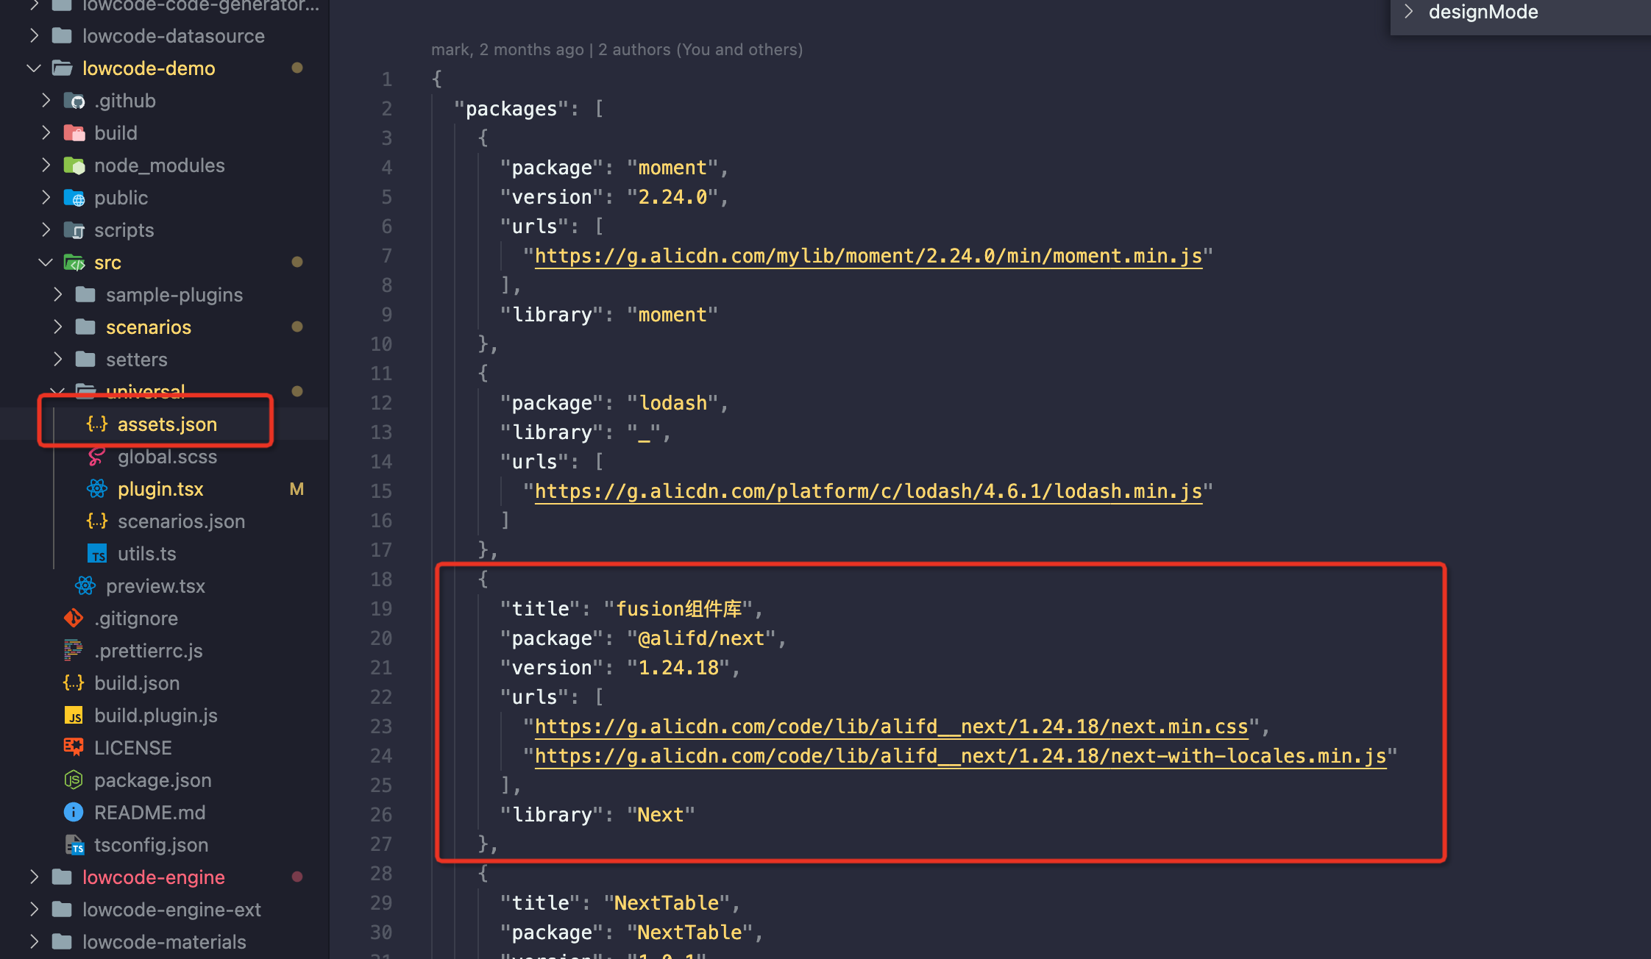1651x959 pixels.
Task: Select the GitHub folder icon in lowcode-demo
Action: [75, 100]
